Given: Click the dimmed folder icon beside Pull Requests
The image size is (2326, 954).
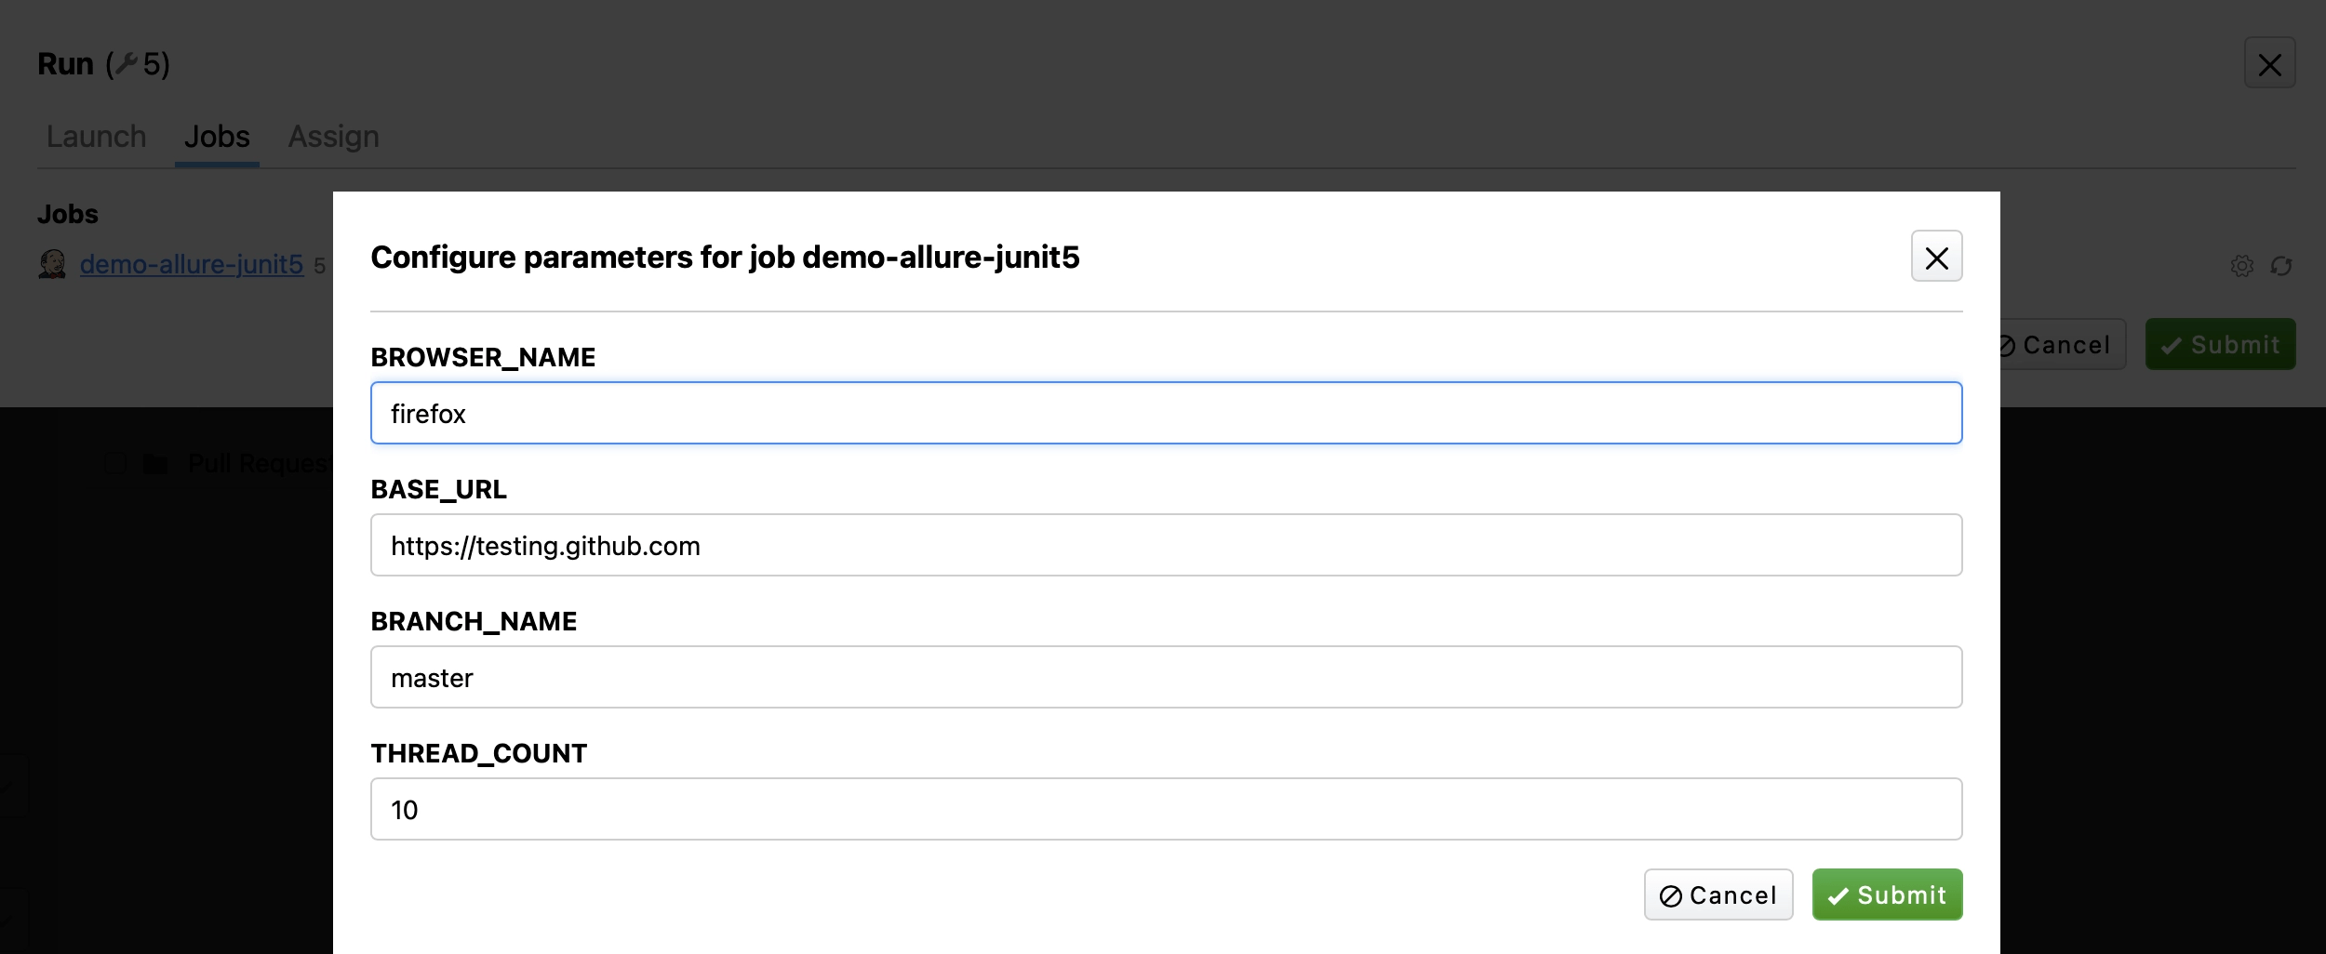Looking at the screenshot, I should [155, 463].
